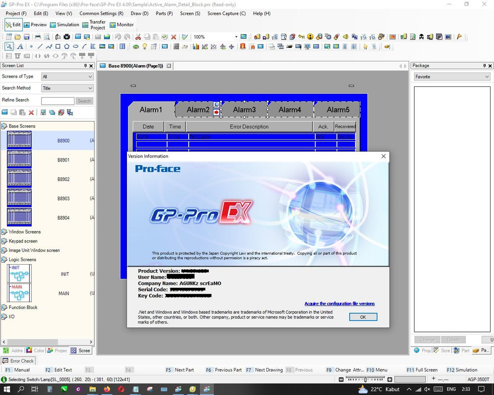This screenshot has height=395, width=494.
Task: Select the Arc drawing tool
Action: tap(84, 46)
